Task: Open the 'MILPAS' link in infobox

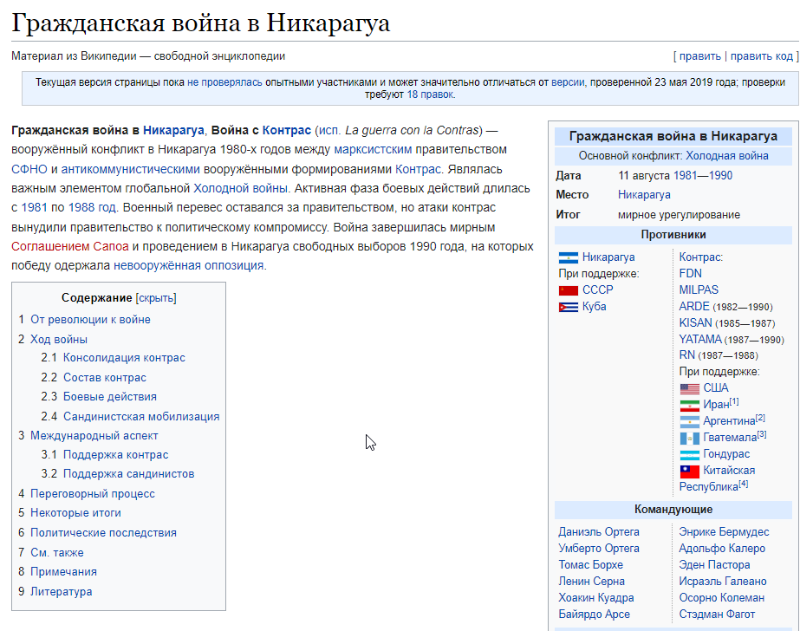Action: [699, 290]
